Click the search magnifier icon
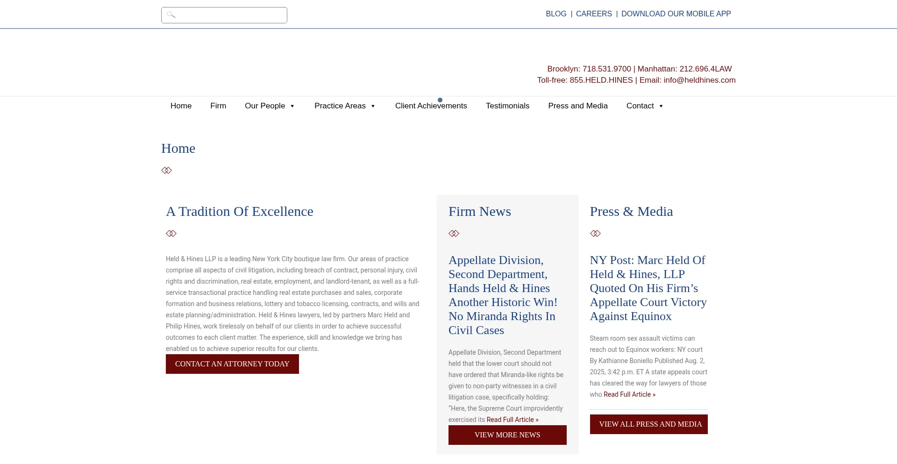897x464 pixels. 171,15
